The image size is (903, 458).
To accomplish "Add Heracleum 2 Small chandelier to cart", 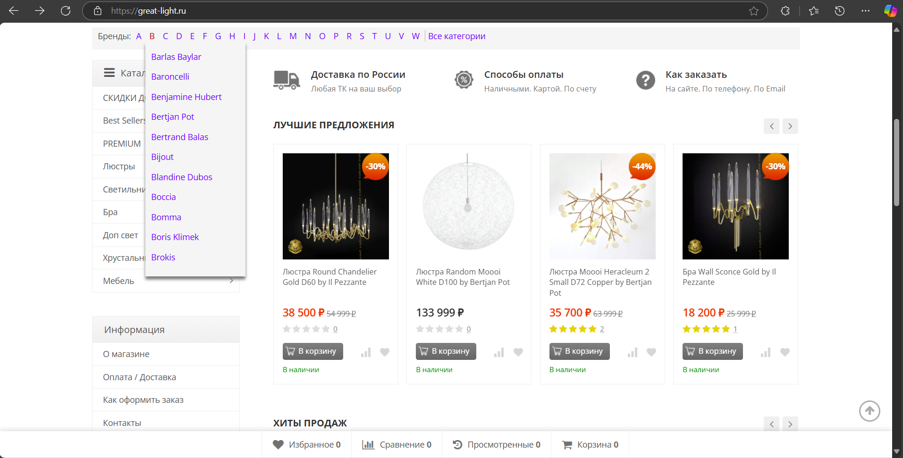I will coord(579,351).
